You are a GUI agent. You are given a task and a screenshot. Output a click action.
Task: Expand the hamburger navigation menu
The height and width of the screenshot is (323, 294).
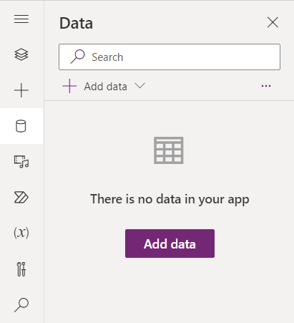(x=21, y=19)
